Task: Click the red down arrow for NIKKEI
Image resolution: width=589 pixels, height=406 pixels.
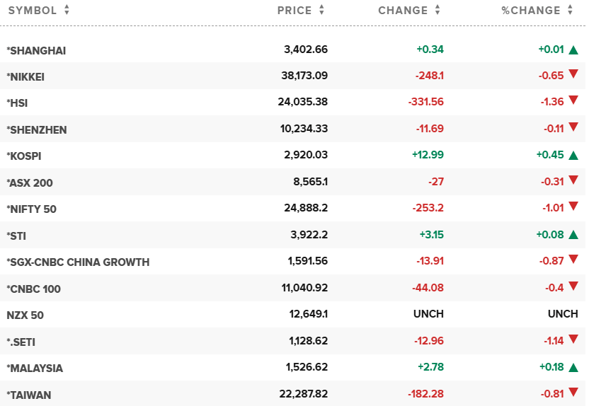Action: pyautogui.click(x=573, y=74)
